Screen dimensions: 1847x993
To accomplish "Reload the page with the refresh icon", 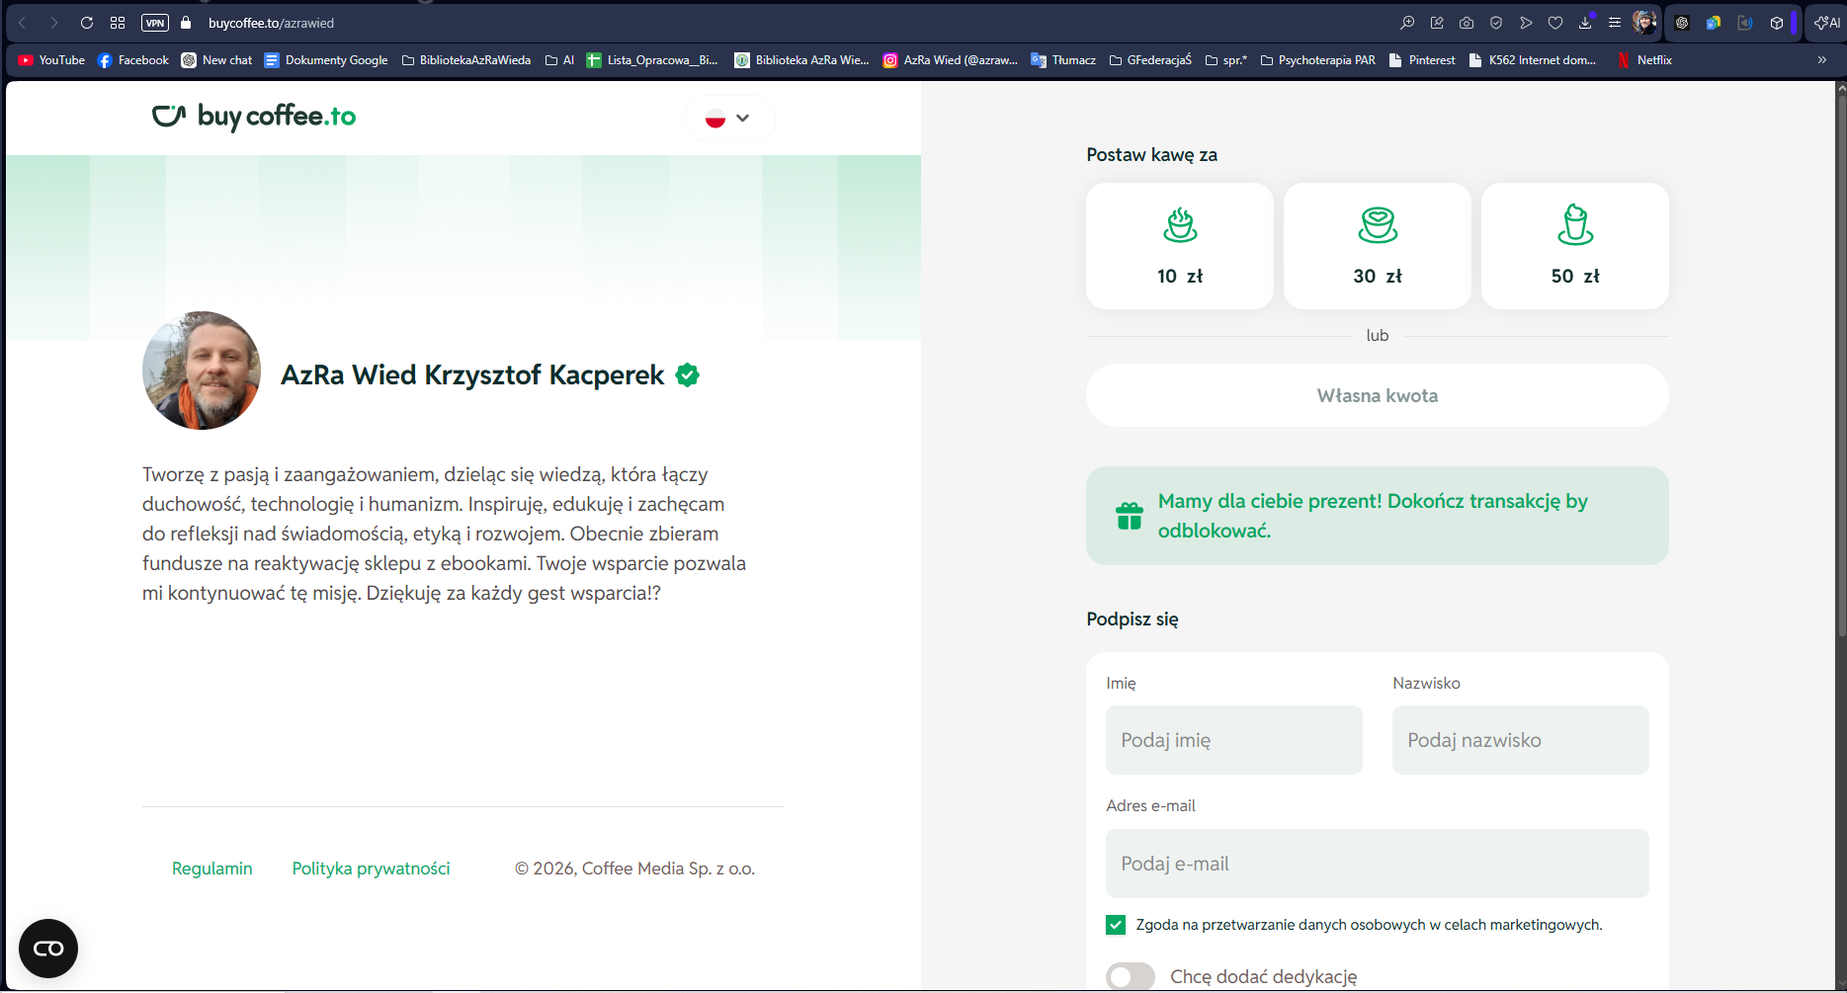I will coord(87,23).
